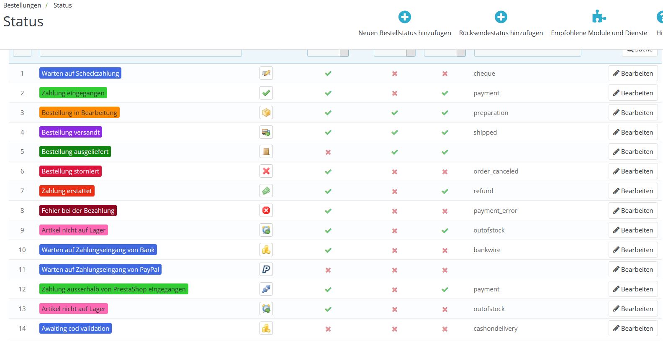Click Bearbeiten for Bestellung in Bearbeitung
Viewport: 663px width, 342px height.
tap(633, 112)
